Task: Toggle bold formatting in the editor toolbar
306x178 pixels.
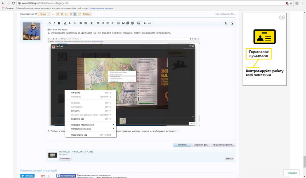Action: click(49, 23)
